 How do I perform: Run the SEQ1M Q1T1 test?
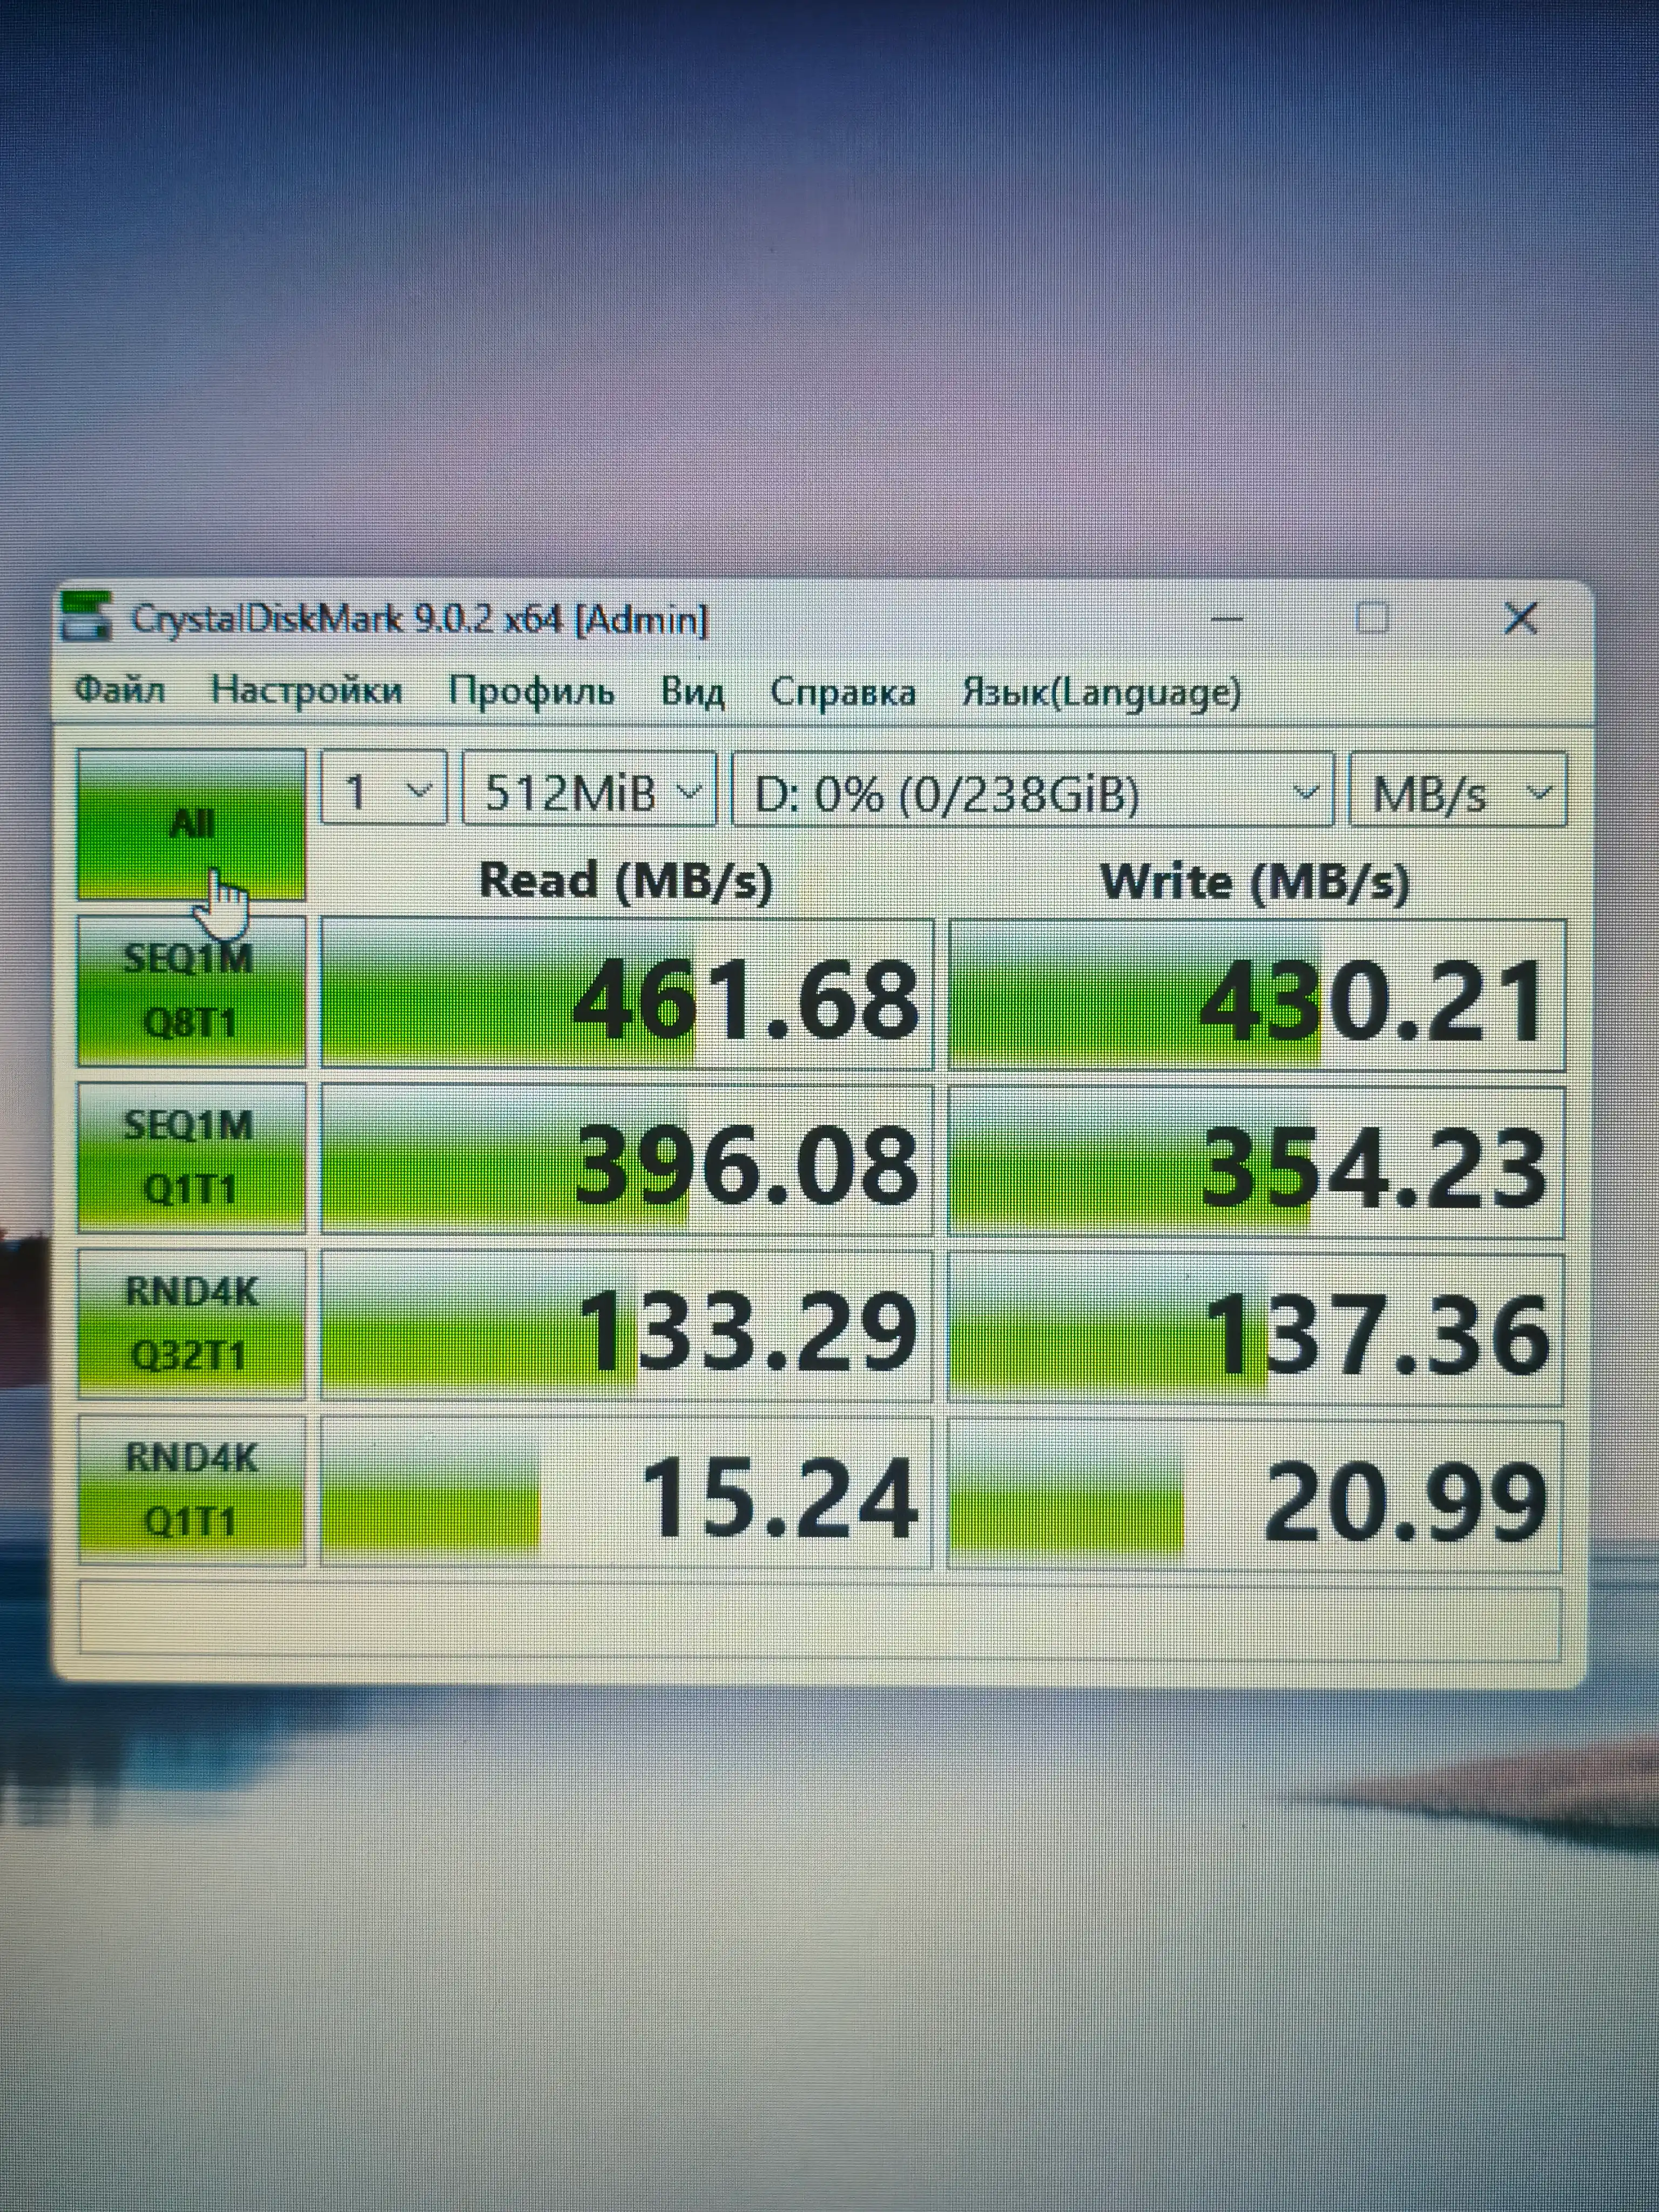click(191, 1157)
